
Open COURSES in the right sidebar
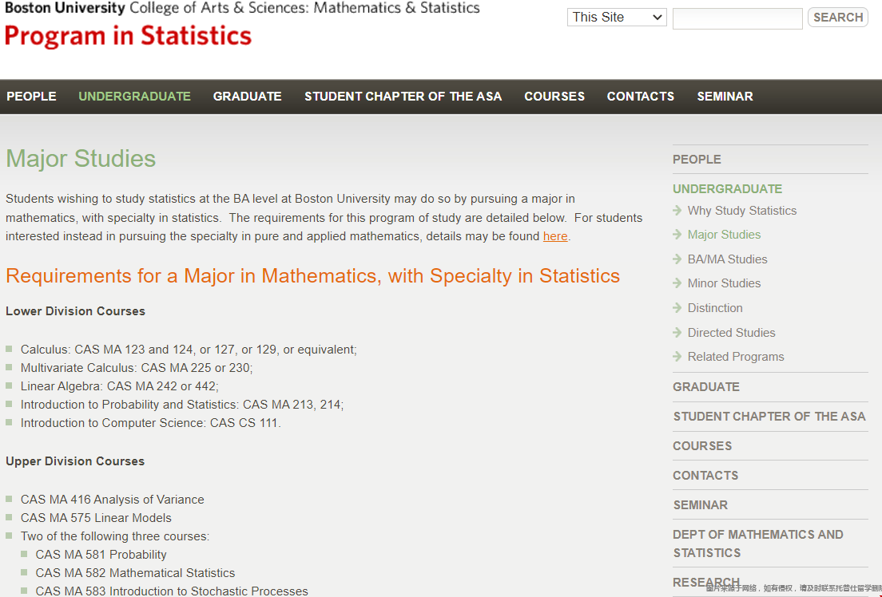(x=702, y=446)
